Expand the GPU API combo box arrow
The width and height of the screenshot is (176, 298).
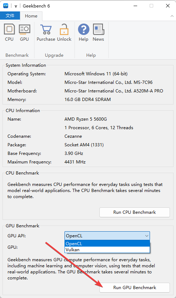click(146, 236)
